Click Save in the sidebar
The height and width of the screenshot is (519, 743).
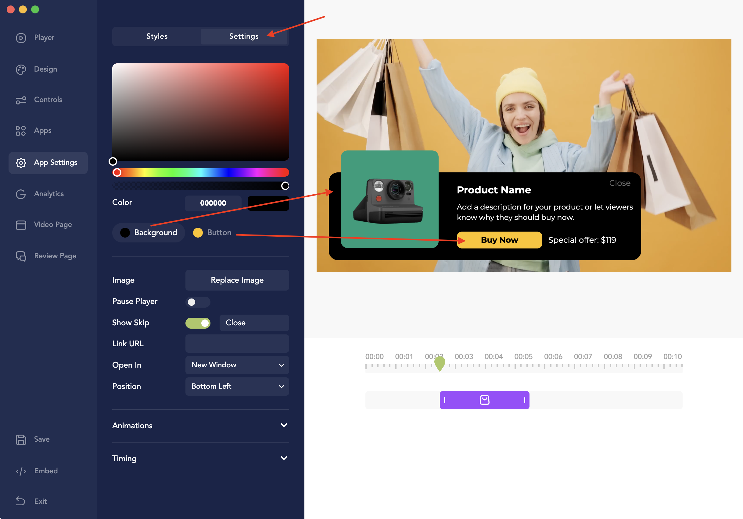pyautogui.click(x=42, y=439)
